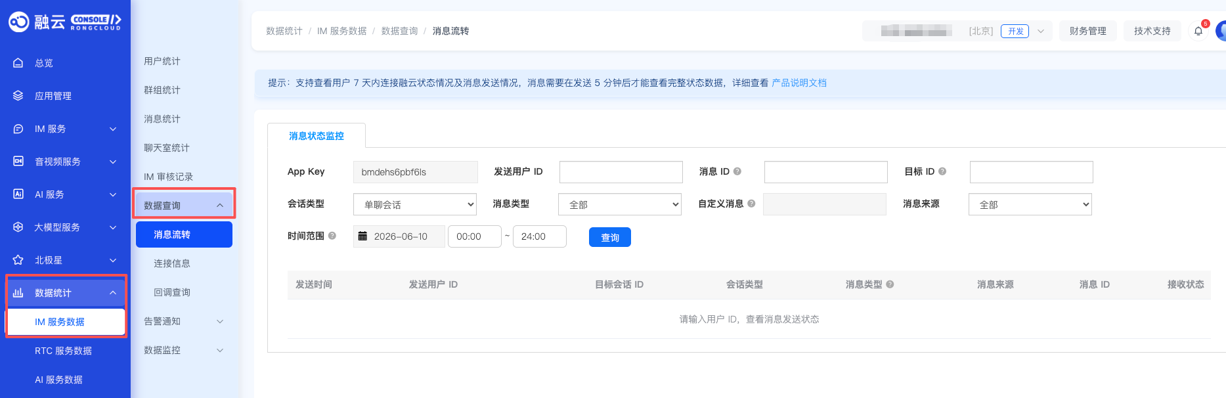1226x398 pixels.
Task: Open the notification bell icon
Action: point(1198,31)
